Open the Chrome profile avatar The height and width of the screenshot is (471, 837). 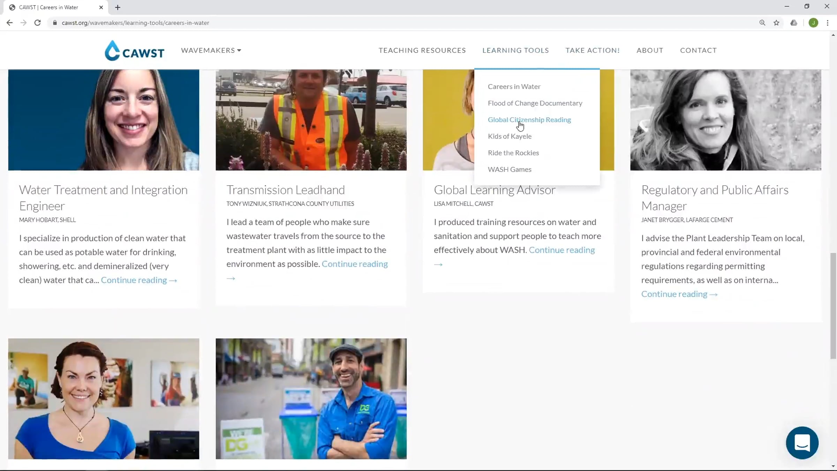tap(813, 23)
